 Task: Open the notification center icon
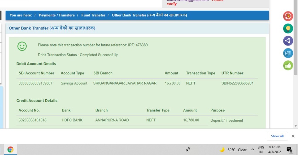click(289, 150)
